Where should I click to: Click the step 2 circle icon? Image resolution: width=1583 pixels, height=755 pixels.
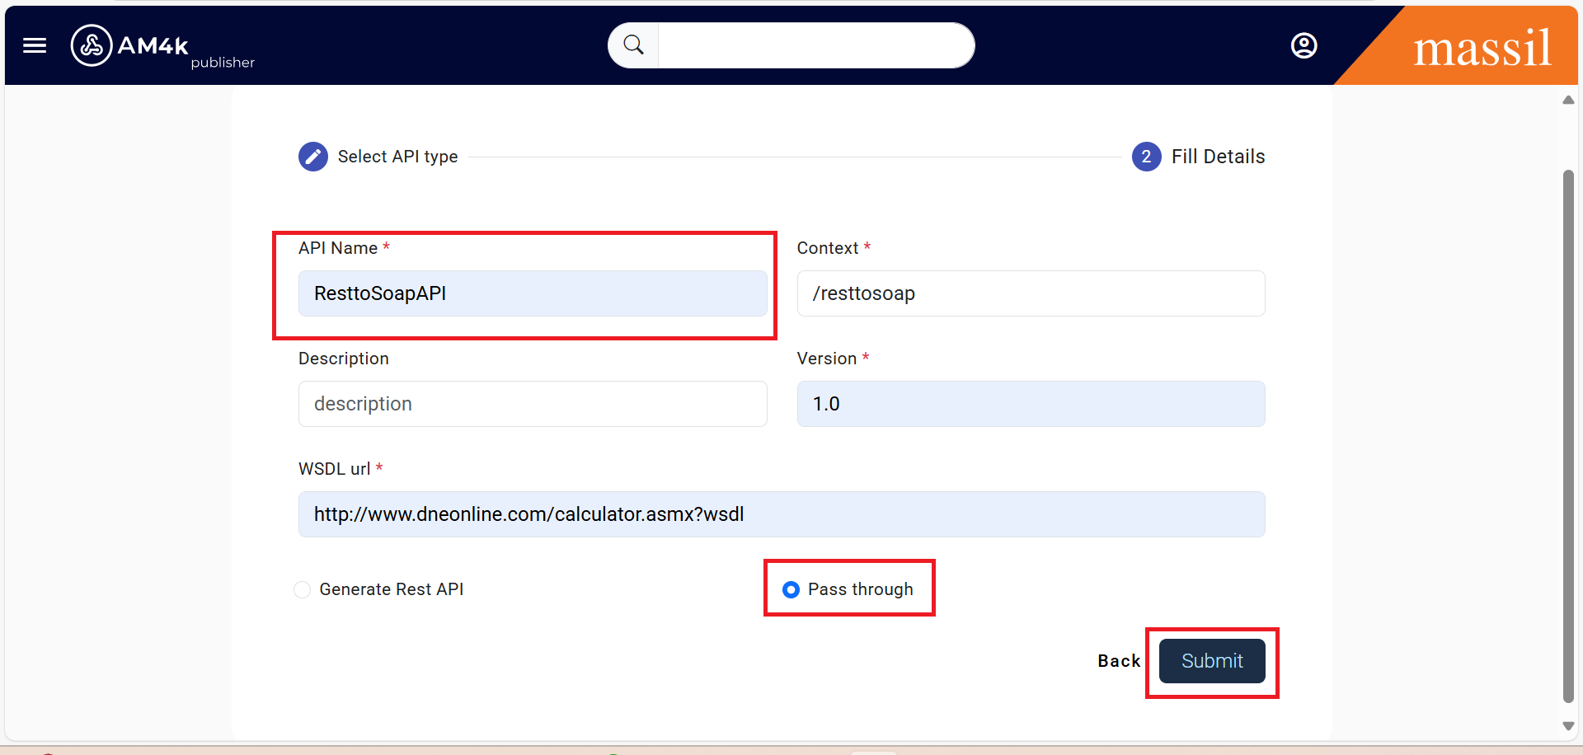pos(1146,157)
